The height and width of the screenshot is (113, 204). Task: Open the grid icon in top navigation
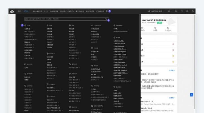tap(107, 11)
